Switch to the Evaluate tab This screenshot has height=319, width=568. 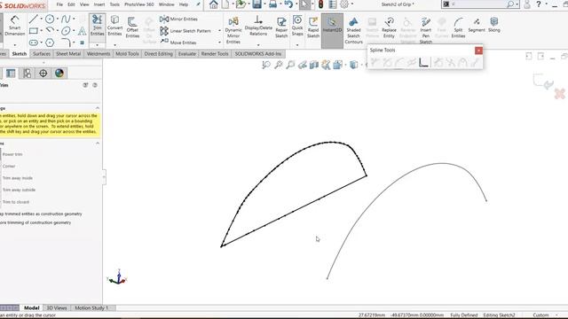(x=187, y=53)
